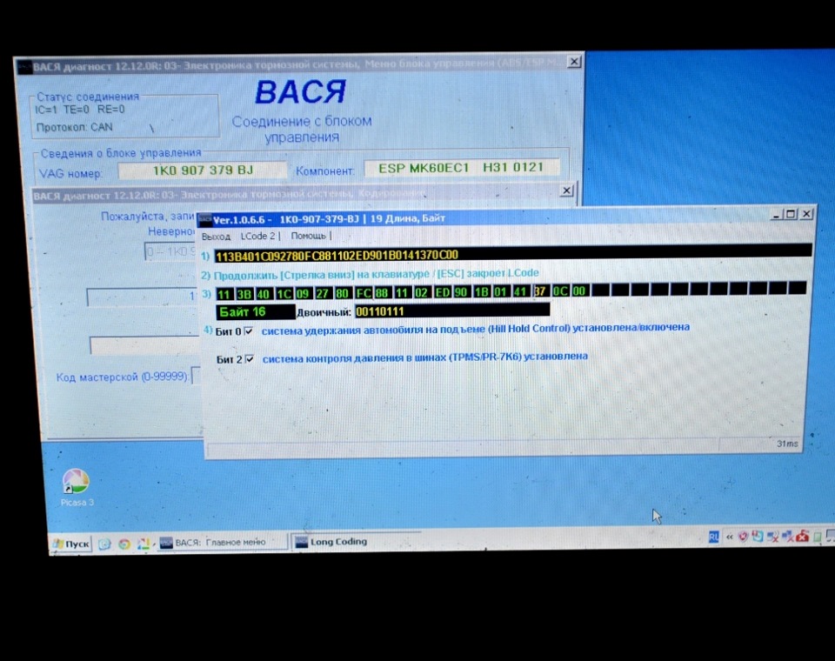Toggle Бит 0 Hill Hold Control checkbox
This screenshot has width=835, height=661.
click(248, 330)
